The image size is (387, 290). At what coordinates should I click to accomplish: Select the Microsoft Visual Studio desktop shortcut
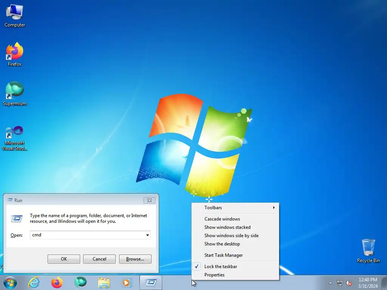[15, 138]
